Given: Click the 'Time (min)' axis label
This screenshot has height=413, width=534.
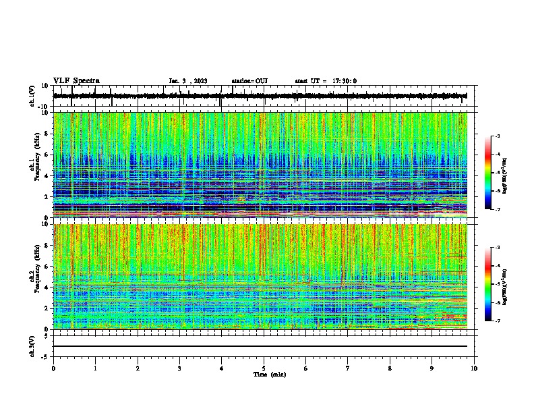Looking at the screenshot, I should 270,375.
